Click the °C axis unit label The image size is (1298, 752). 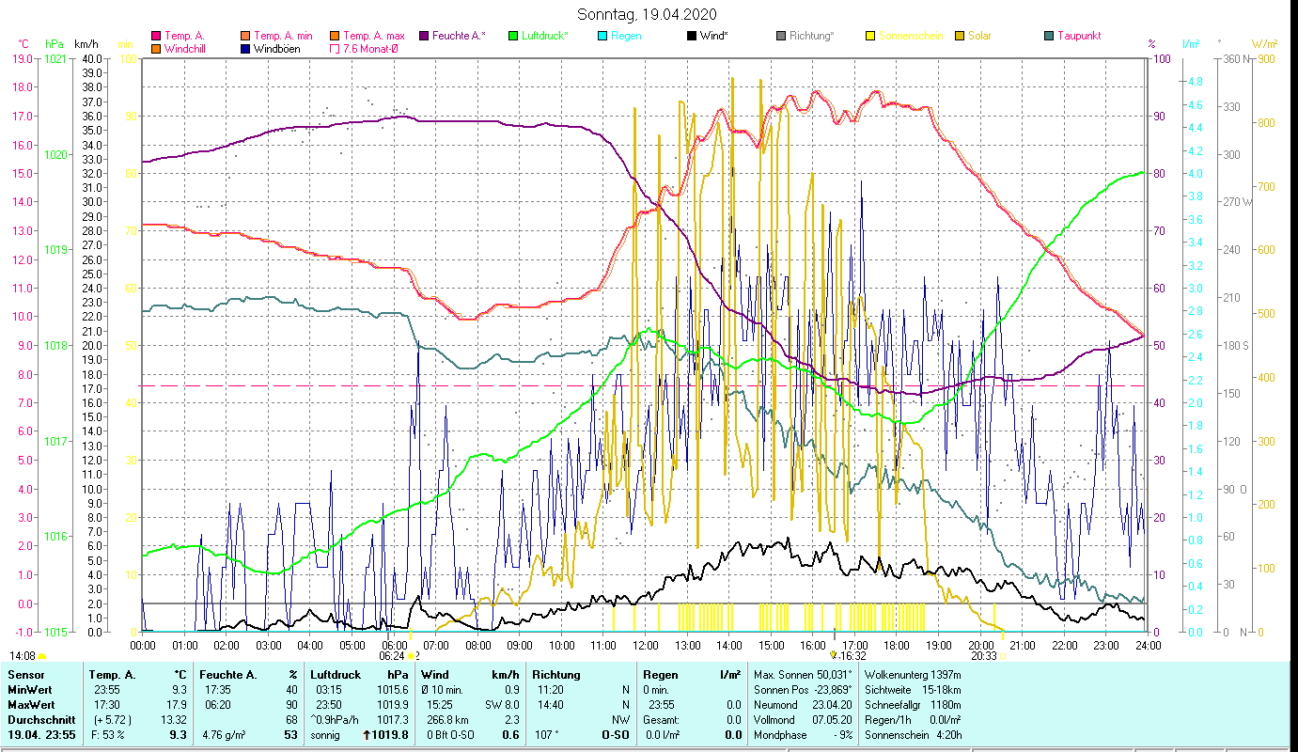coord(24,43)
